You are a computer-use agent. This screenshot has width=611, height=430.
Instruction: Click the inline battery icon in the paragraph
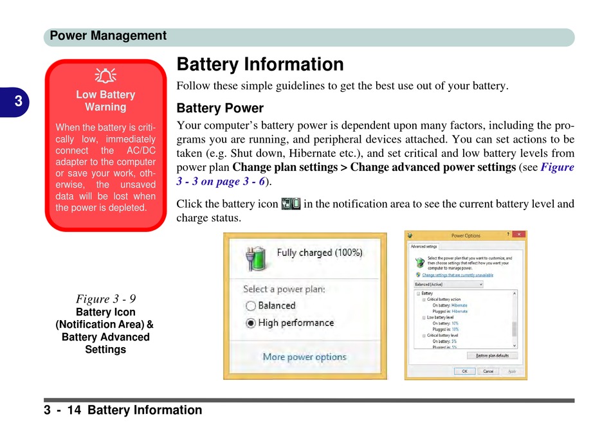pyautogui.click(x=291, y=204)
